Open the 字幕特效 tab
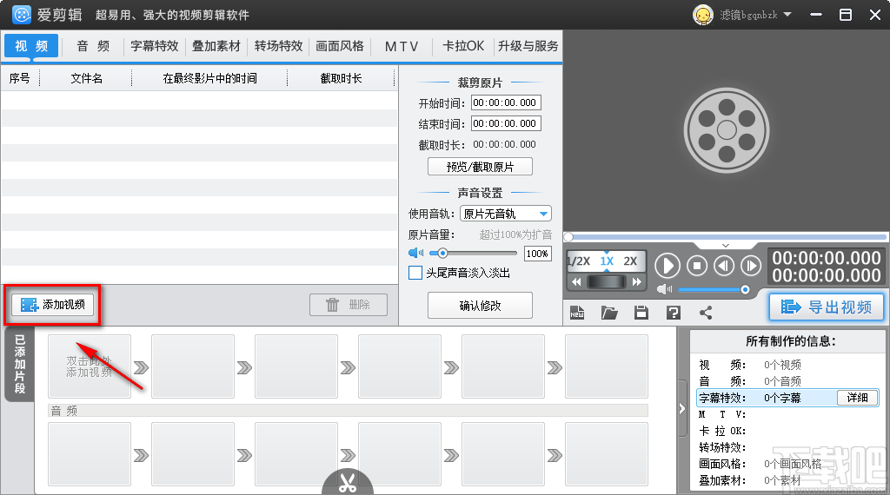This screenshot has height=495, width=890. pos(155,46)
